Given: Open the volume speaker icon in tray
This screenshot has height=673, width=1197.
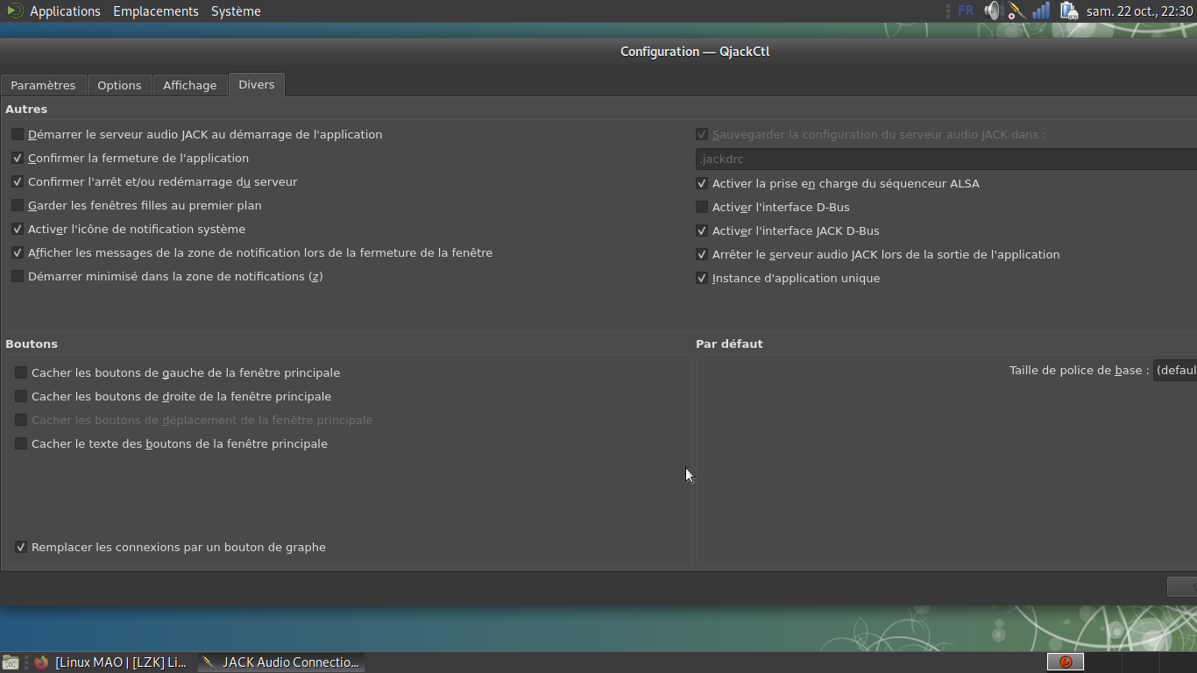Looking at the screenshot, I should (992, 11).
